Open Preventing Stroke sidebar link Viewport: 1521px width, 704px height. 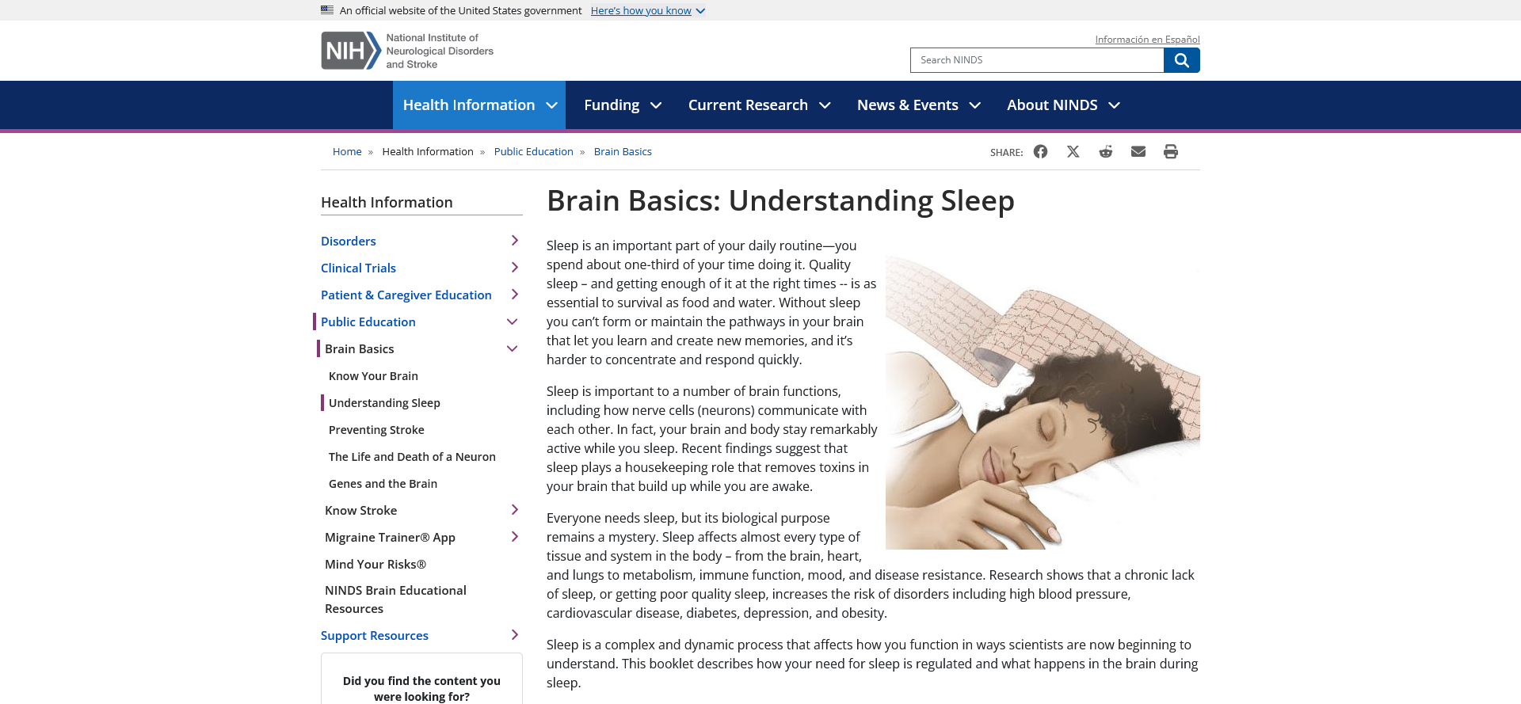click(376, 430)
